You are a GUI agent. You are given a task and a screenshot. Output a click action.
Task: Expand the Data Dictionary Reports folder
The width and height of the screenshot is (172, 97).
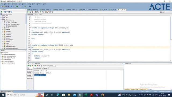pos(1,56)
